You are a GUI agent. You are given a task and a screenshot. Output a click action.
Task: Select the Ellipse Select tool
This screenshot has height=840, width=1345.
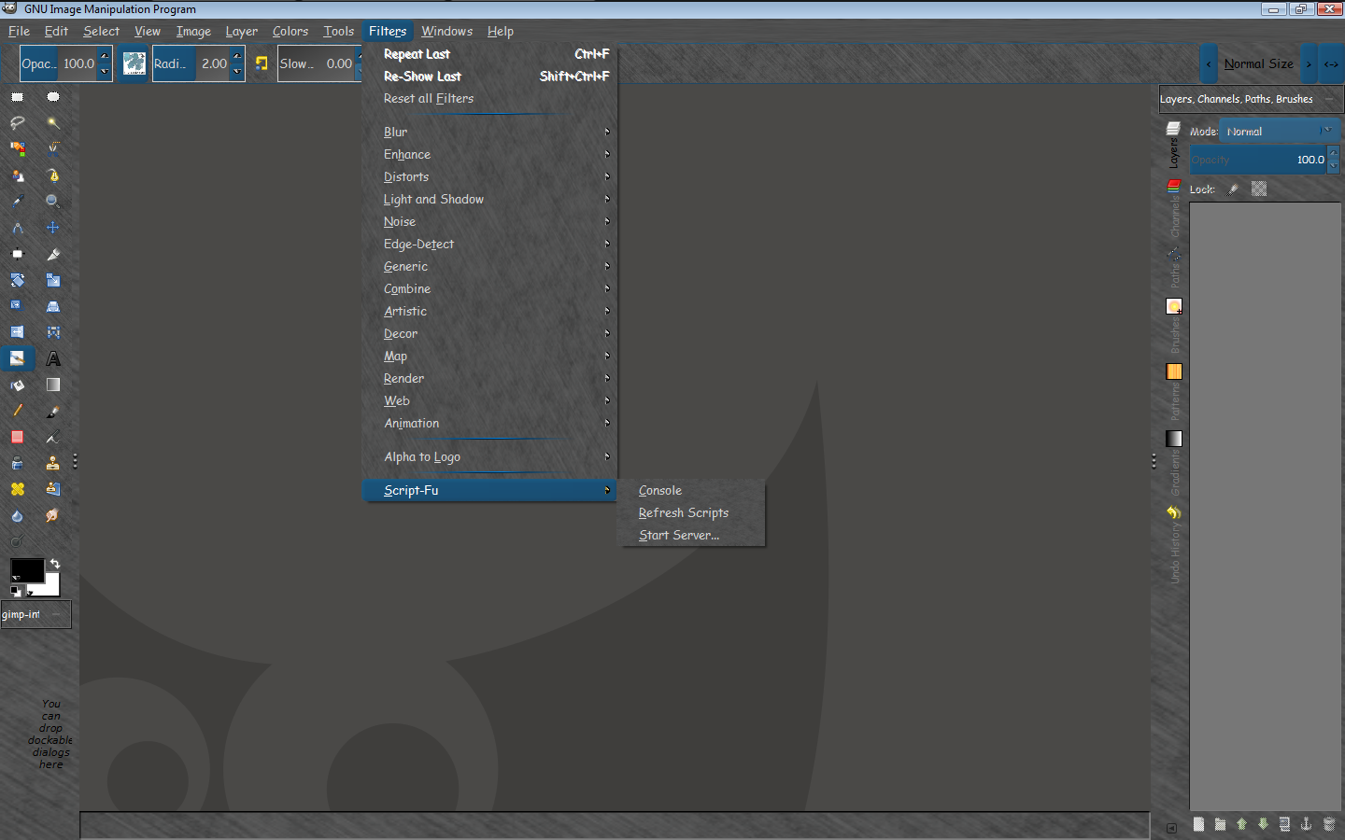53,97
